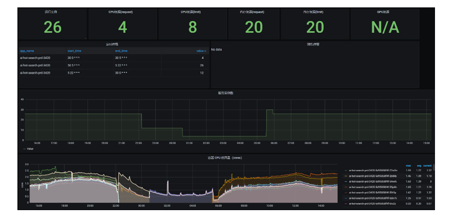This screenshot has height=217, width=454.
Task: Open the CPU limit panel title menu
Action: click(x=192, y=11)
